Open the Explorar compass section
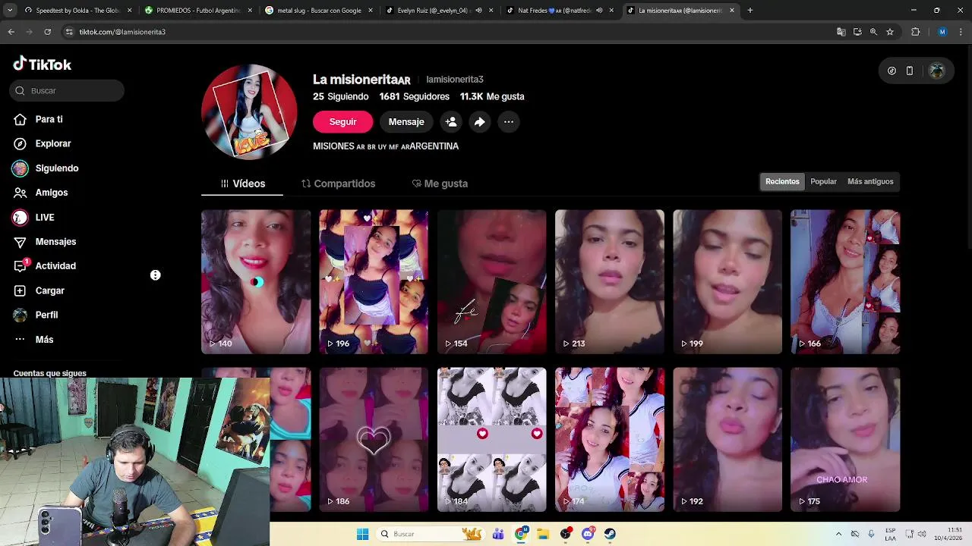This screenshot has height=546, width=972. pos(42,143)
